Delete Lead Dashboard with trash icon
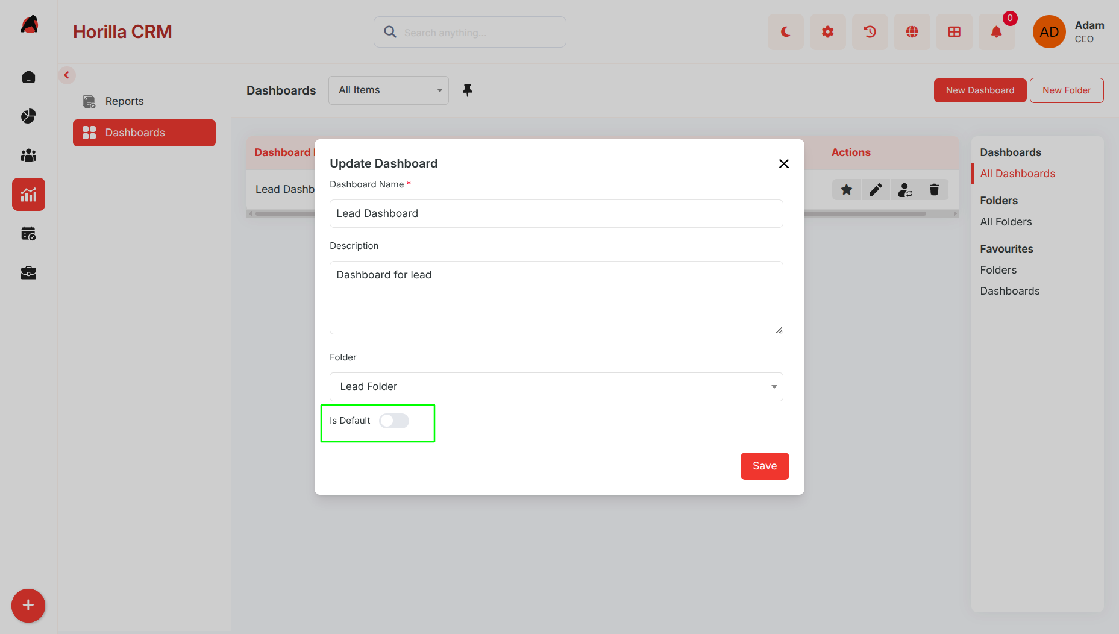 click(x=934, y=190)
